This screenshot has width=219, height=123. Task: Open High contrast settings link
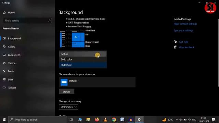point(185,24)
